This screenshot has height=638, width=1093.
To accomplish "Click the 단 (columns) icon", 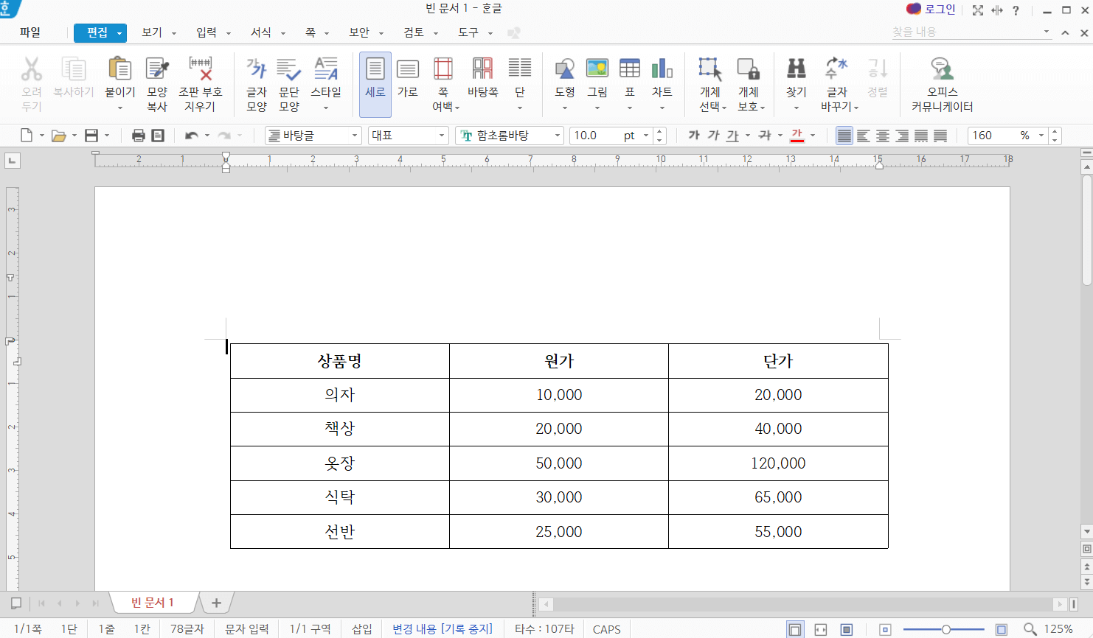I will point(520,69).
